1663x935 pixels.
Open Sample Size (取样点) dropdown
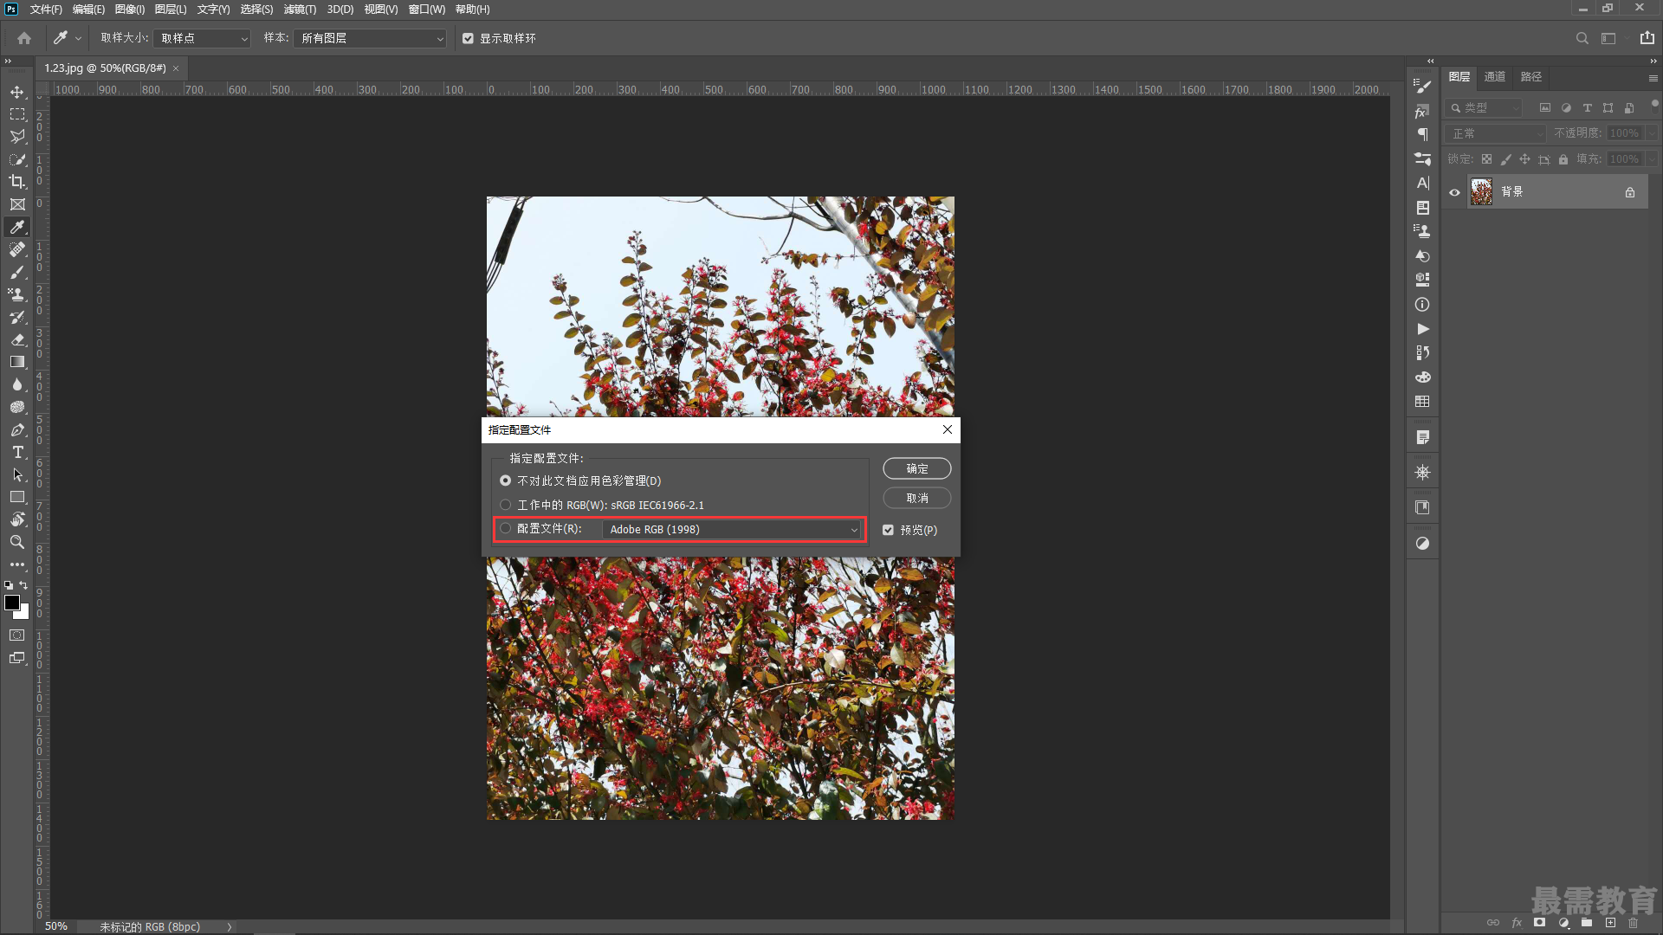203,38
